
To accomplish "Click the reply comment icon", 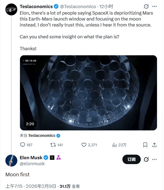I will click(x=23, y=145).
